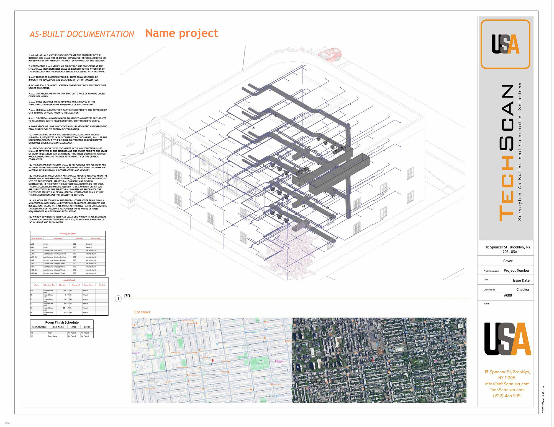554x427 pixels.
Task: Select sheet number B503 NO row
Action: [x=68, y=273]
